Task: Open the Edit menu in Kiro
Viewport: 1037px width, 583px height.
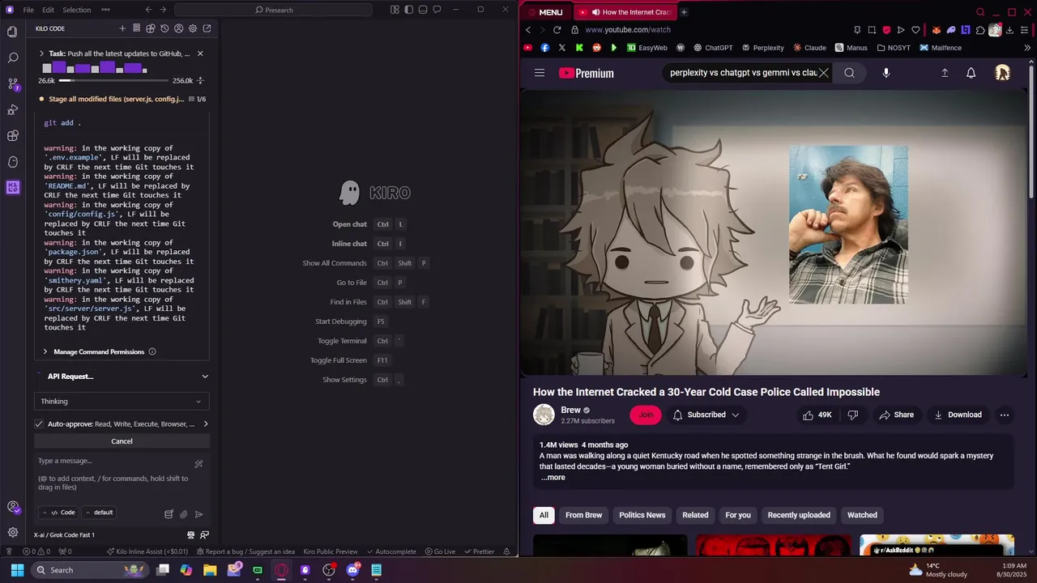Action: tap(48, 10)
